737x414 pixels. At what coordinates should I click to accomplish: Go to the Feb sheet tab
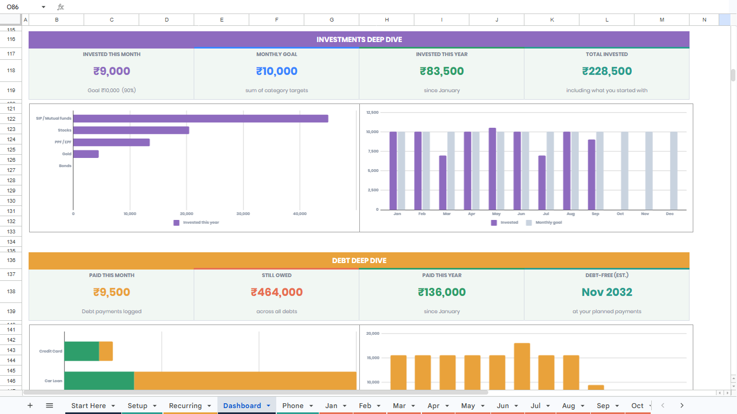(365, 405)
